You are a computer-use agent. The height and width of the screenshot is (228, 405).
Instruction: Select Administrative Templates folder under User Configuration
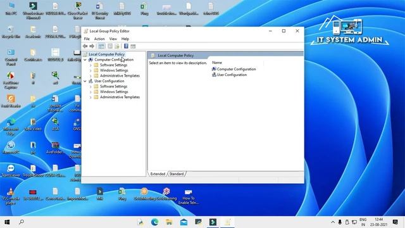click(120, 97)
